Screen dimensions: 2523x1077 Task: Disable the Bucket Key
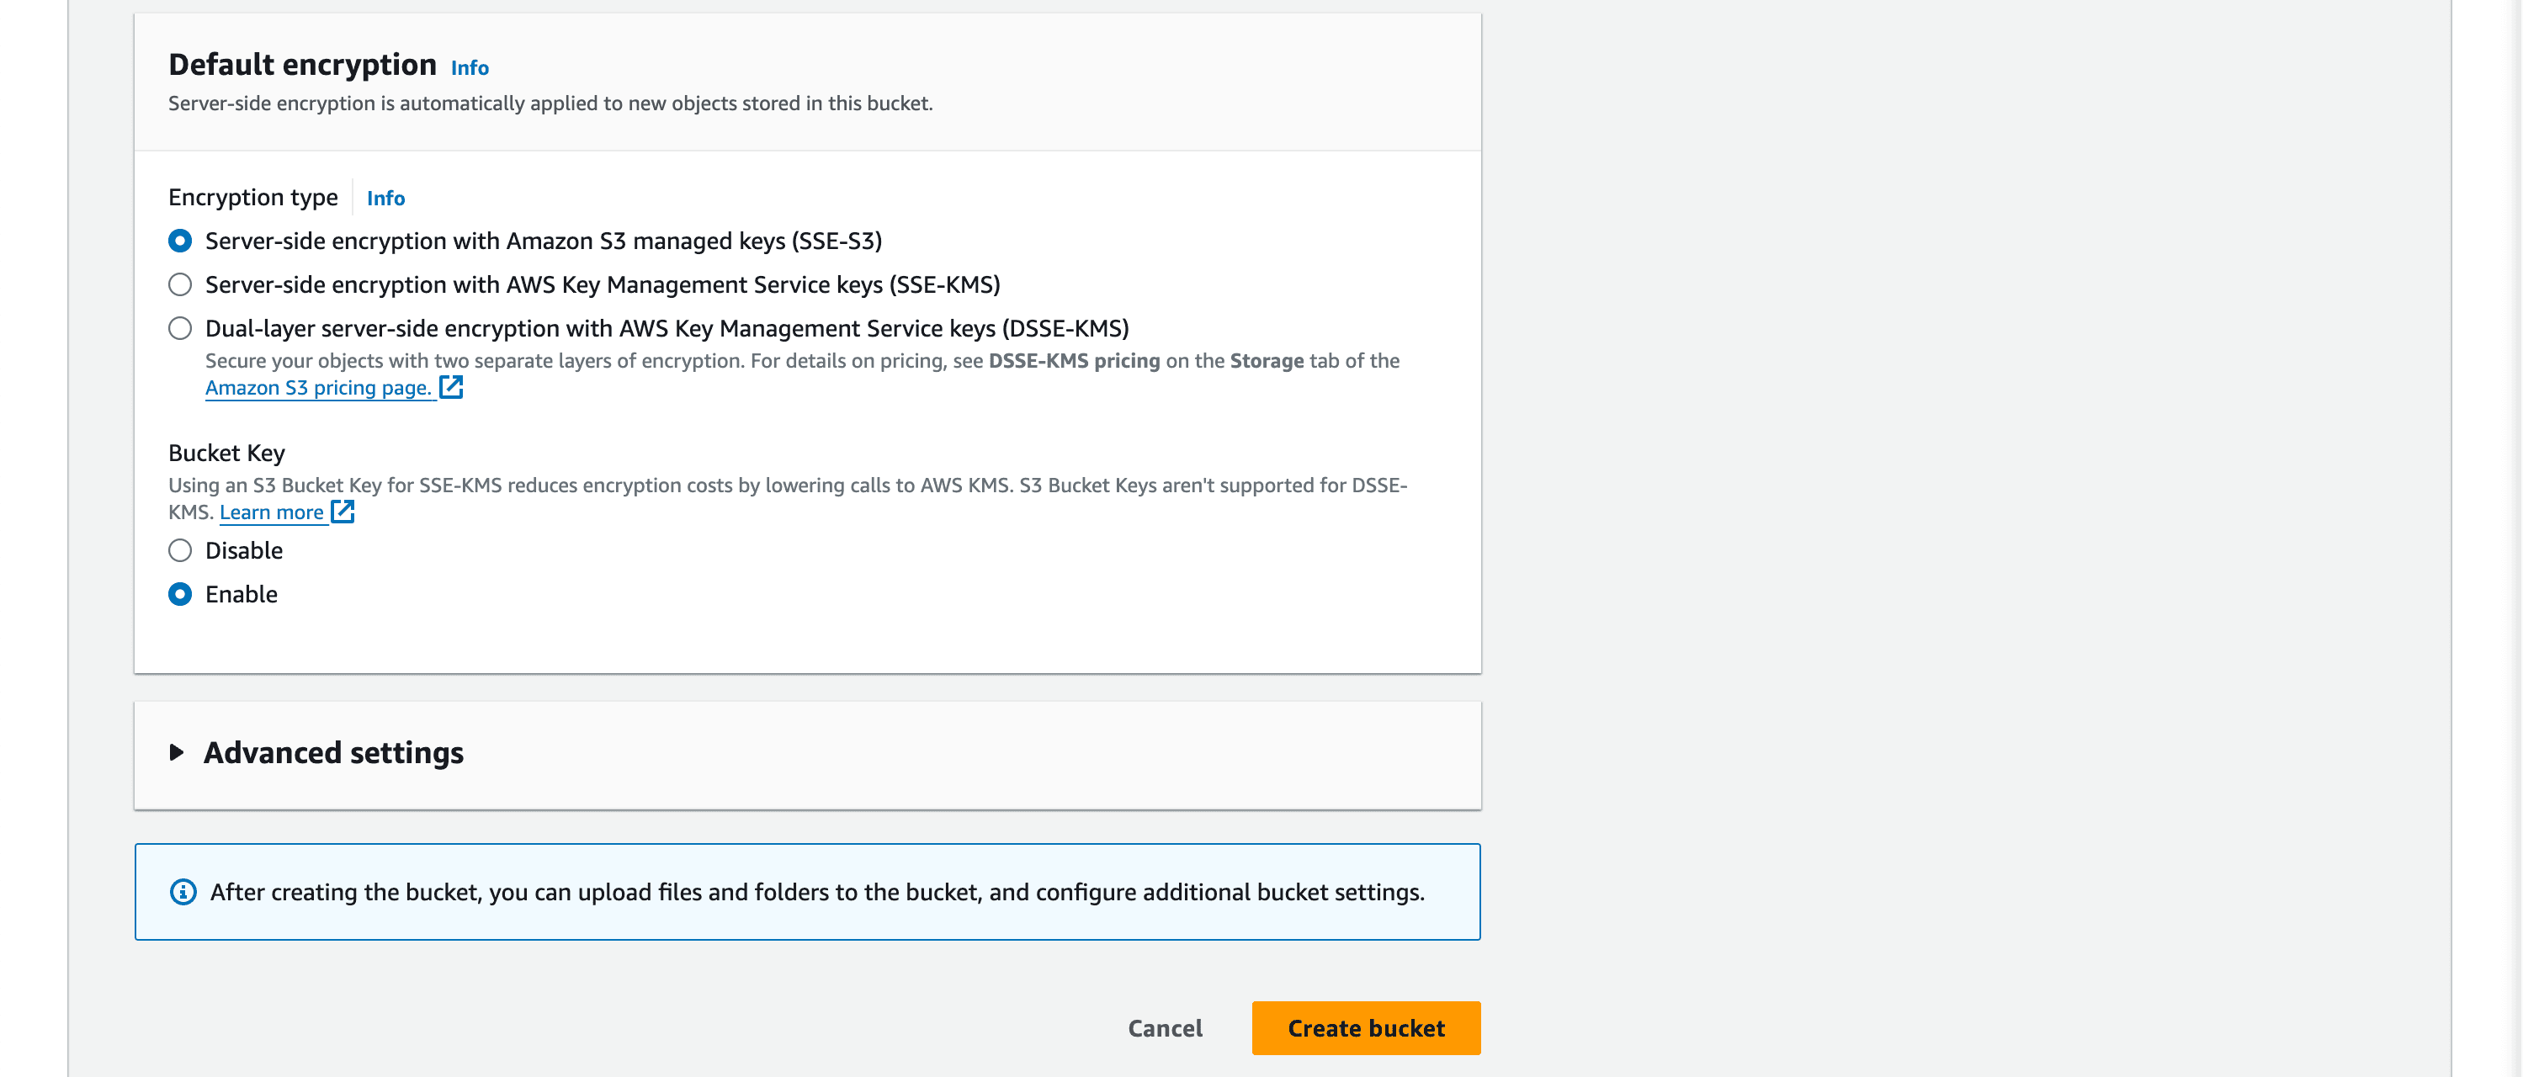click(180, 550)
